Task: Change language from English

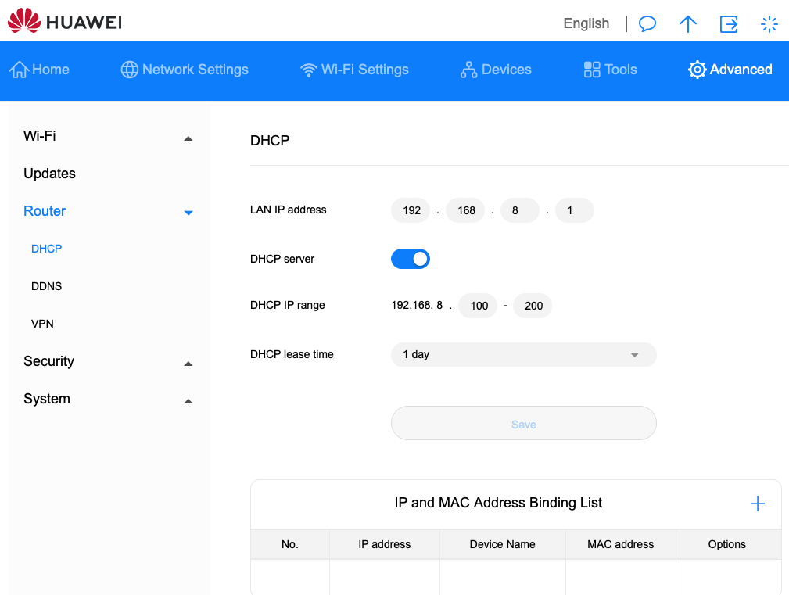Action: (586, 23)
